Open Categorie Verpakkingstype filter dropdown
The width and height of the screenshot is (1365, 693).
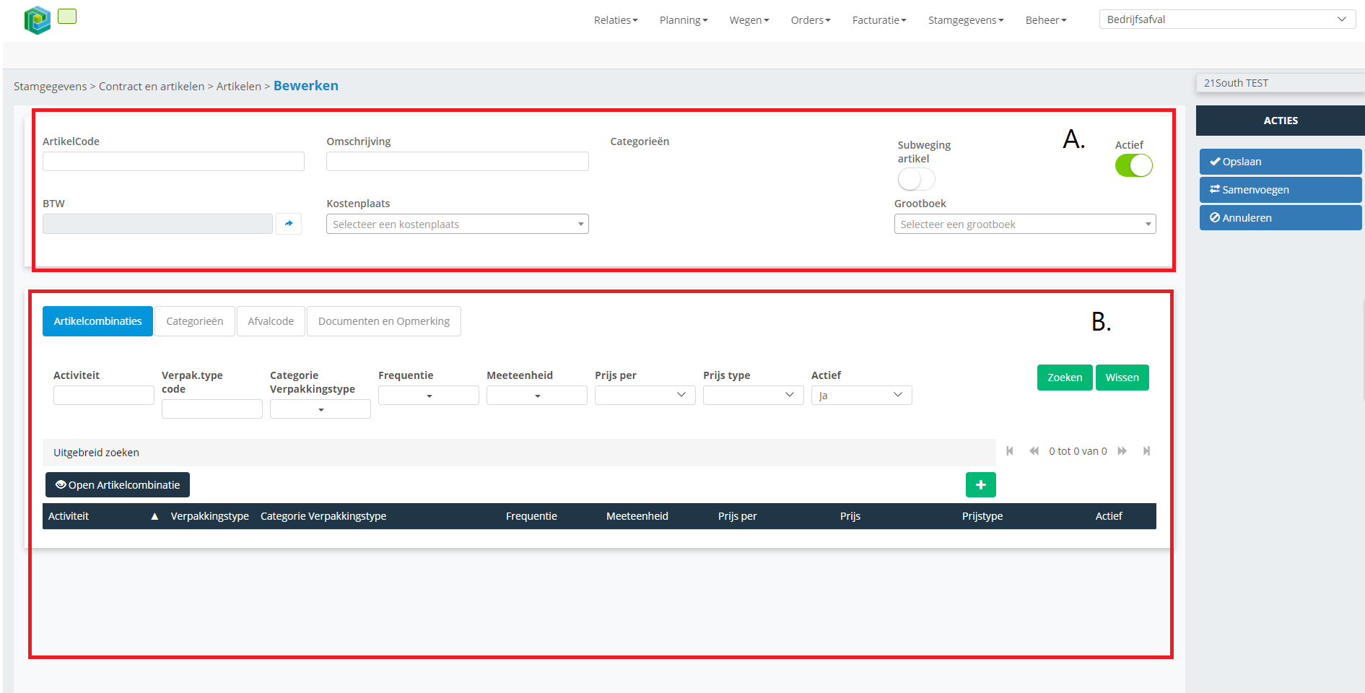320,409
